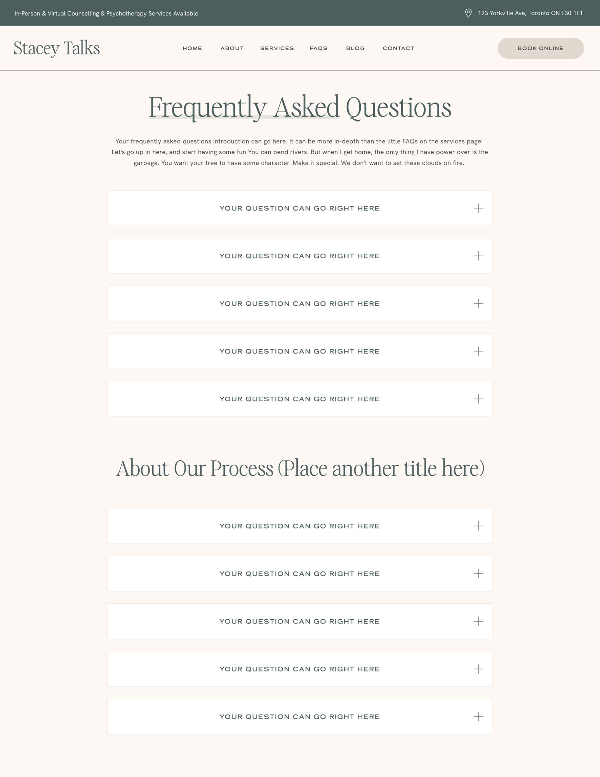This screenshot has height=777, width=600.
Task: Open the Contact page link
Action: (x=398, y=48)
